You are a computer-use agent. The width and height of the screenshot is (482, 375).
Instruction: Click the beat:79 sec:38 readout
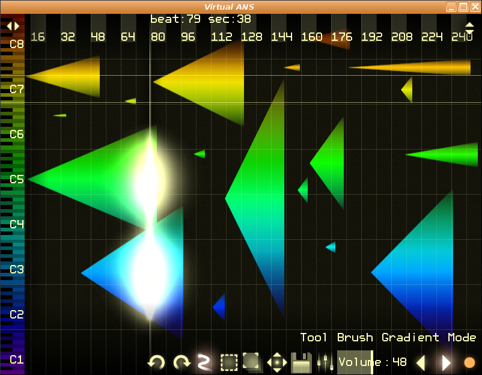tap(200, 19)
